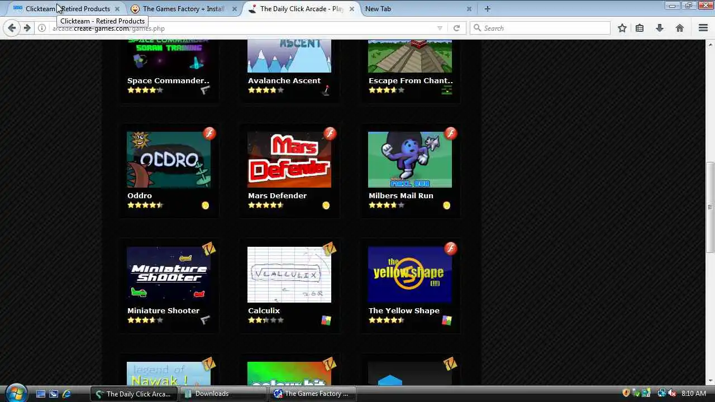Click the Milbers Mail Run thumbnail
Viewport: 715px width, 402px height.
[x=410, y=160]
